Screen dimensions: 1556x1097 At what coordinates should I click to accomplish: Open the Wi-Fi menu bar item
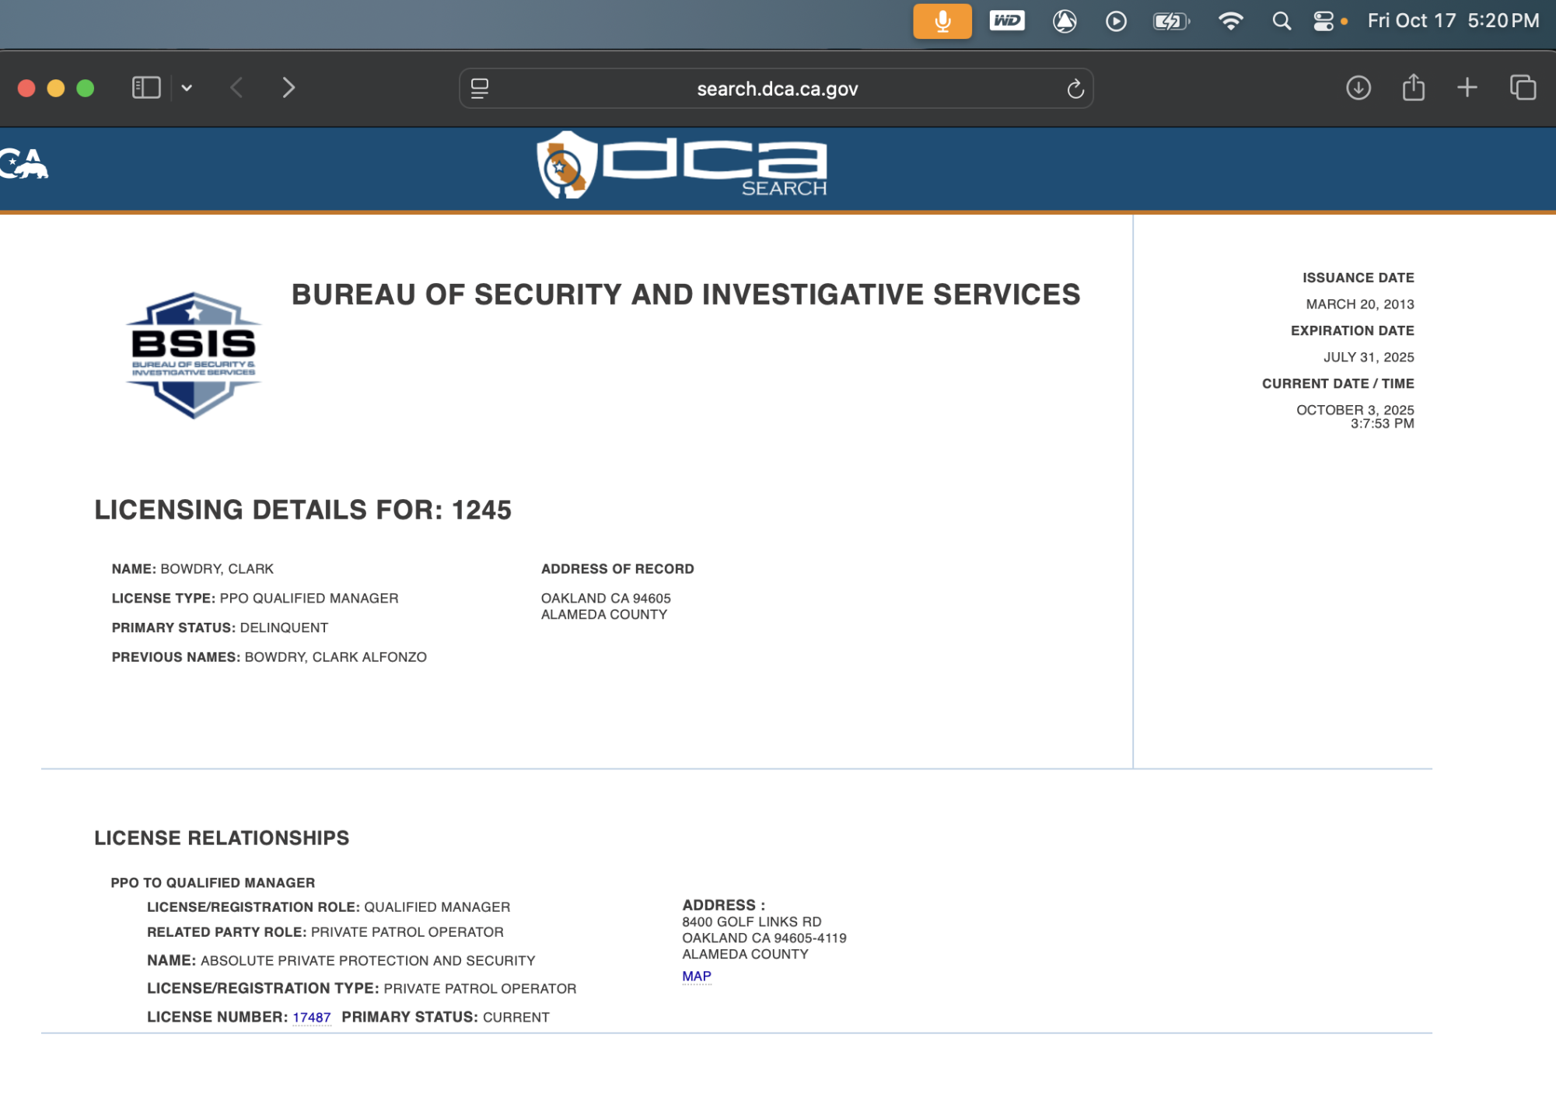click(x=1229, y=21)
